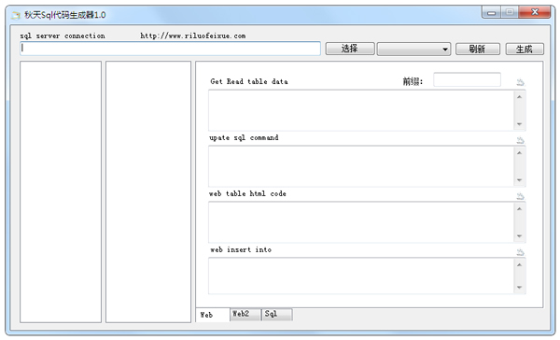Click scroll-up arrow in web insert into box
This screenshot has height=340, width=560.
coord(519,265)
